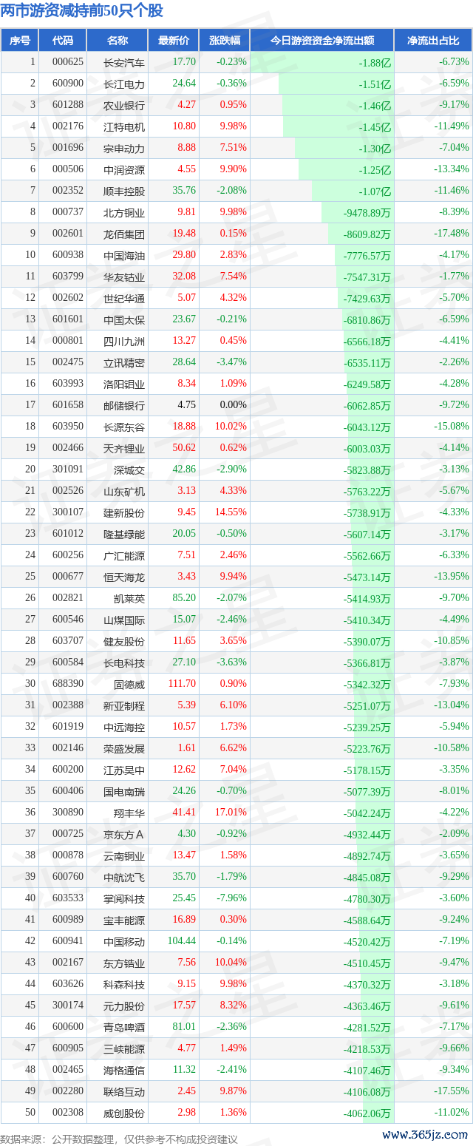
Task: Select stock name 长安汽车
Action: 124,62
